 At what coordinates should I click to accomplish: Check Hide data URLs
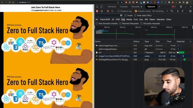point(135,15)
